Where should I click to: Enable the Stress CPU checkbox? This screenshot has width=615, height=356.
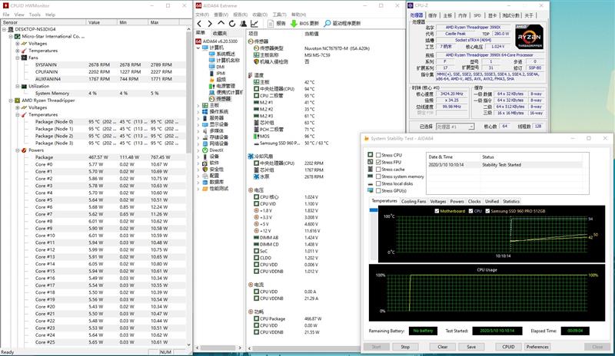pos(377,156)
